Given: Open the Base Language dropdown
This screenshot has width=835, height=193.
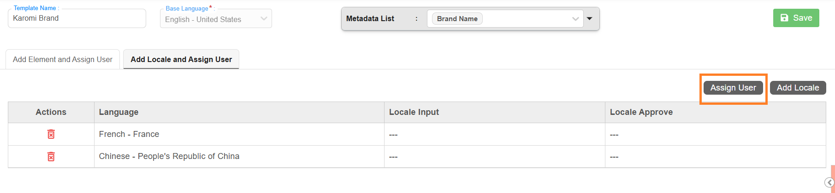Looking at the screenshot, I should (216, 19).
